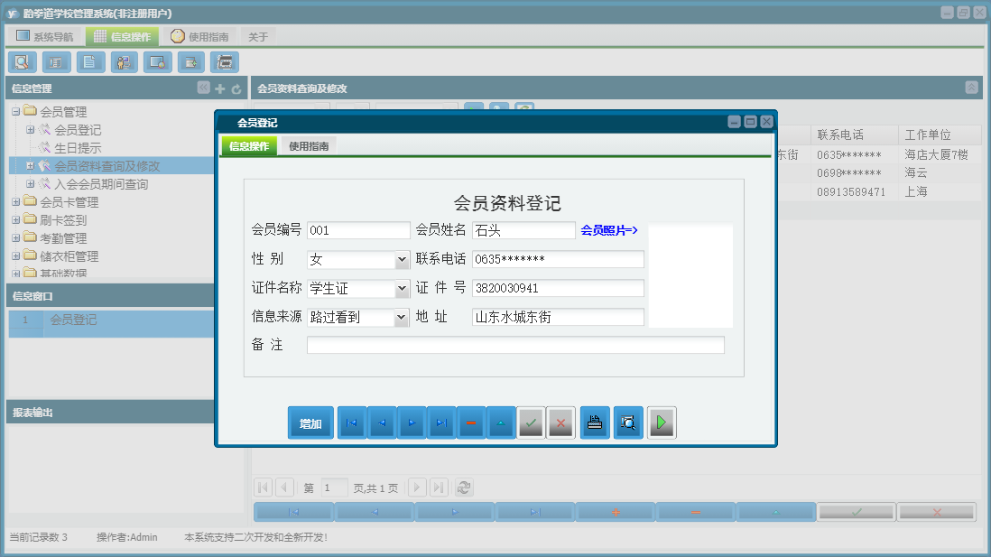The height and width of the screenshot is (557, 991).
Task: Go to the last record in the 会员登记 dialog
Action: tap(441, 422)
